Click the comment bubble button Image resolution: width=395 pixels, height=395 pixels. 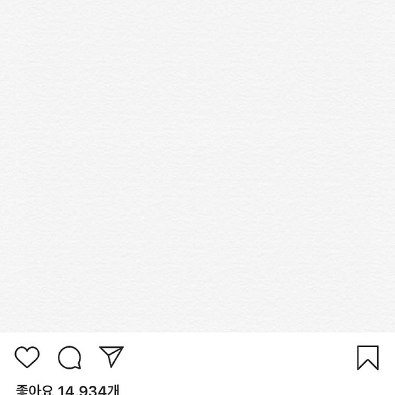(70, 357)
